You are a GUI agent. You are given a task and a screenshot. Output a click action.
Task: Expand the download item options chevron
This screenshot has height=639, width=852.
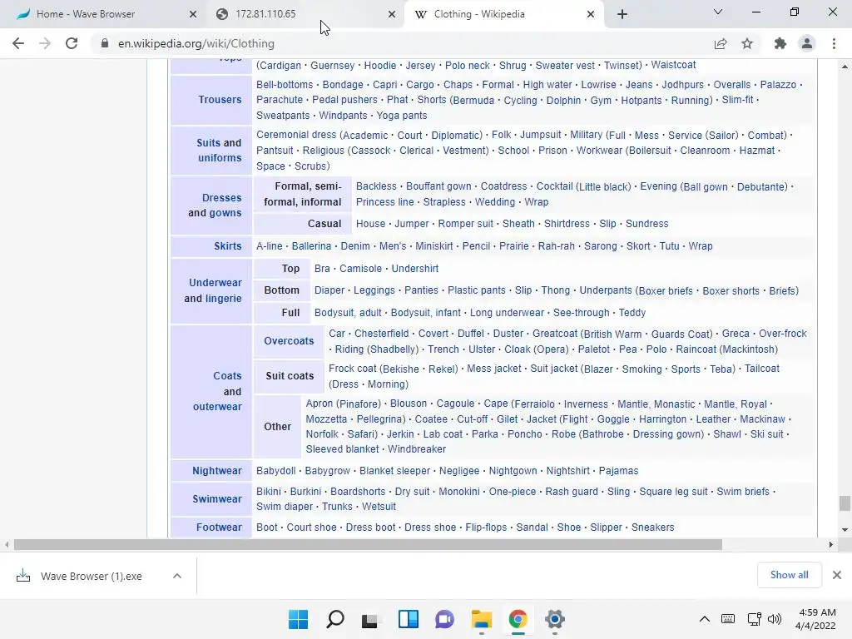pyautogui.click(x=177, y=576)
